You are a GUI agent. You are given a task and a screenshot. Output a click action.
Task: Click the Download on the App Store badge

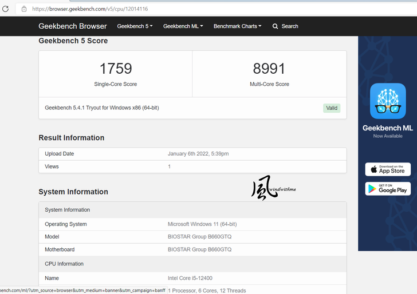point(388,169)
